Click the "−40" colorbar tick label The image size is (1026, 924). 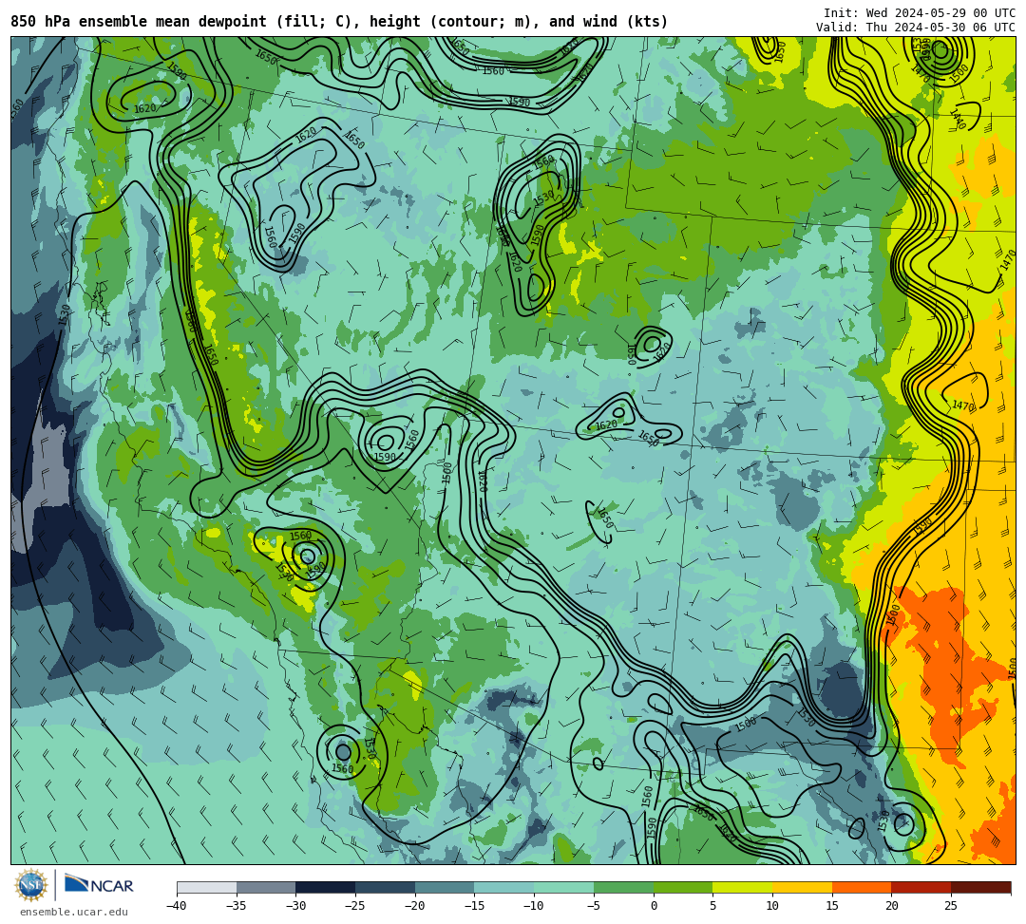pyautogui.click(x=177, y=906)
